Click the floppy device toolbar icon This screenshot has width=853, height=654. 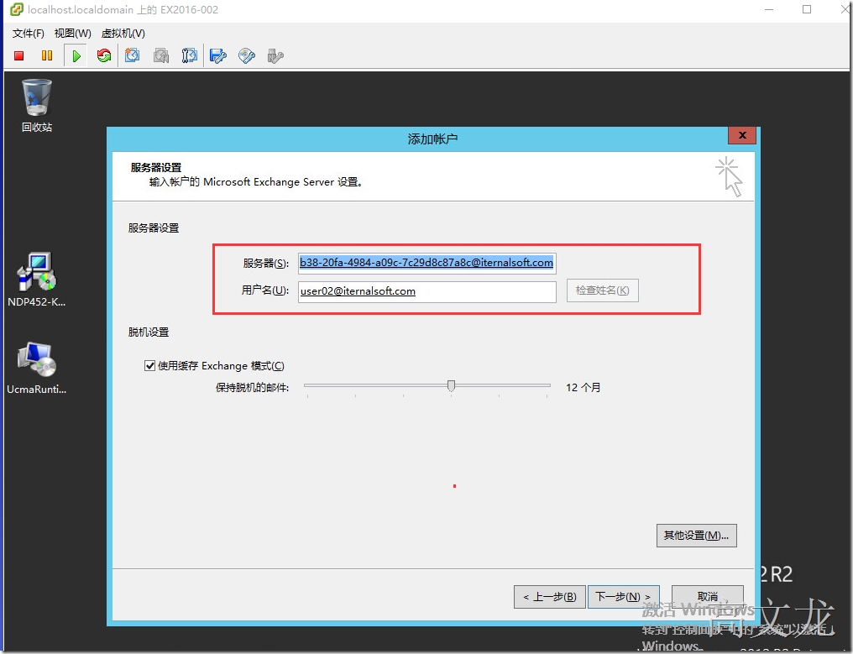pos(218,55)
